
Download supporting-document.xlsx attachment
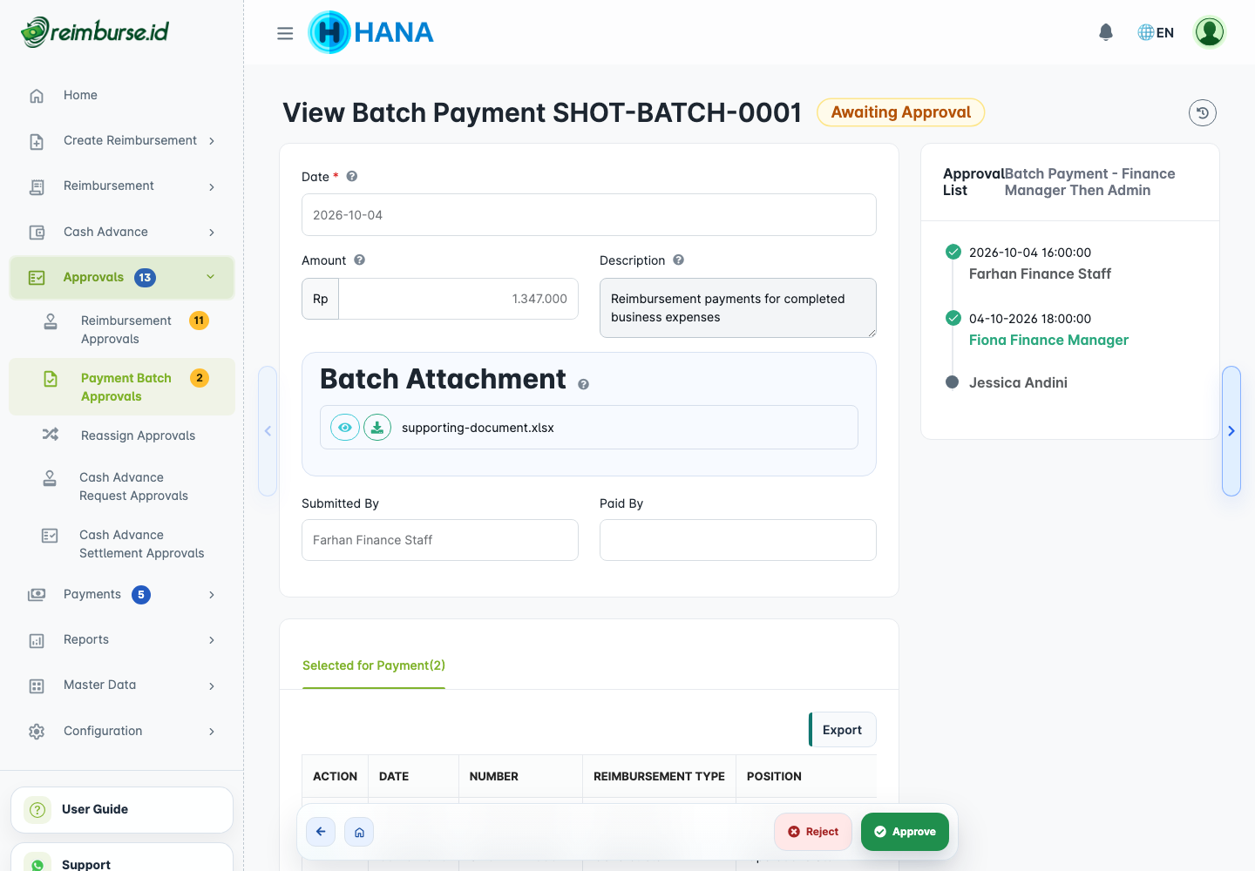pyautogui.click(x=377, y=428)
